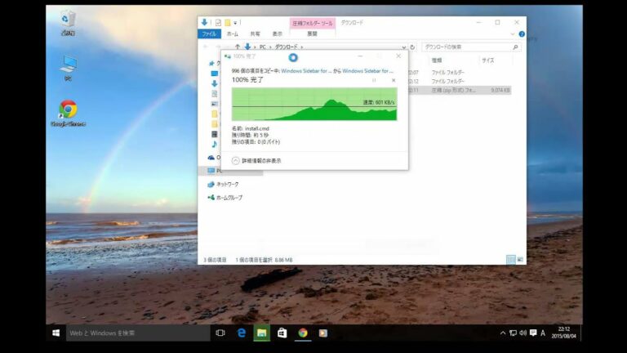The height and width of the screenshot is (353, 627).
Task: Open the address bar history dropdown
Action: [x=405, y=47]
